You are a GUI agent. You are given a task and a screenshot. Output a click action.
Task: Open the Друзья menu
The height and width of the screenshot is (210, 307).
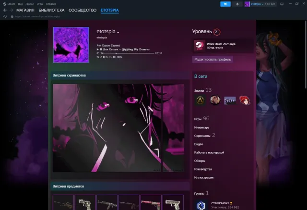[30, 4]
